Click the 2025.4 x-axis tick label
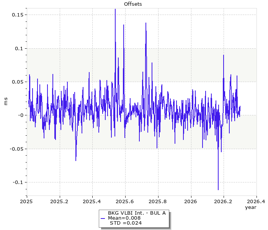This screenshot has width=268, height=230. [x=92, y=201]
